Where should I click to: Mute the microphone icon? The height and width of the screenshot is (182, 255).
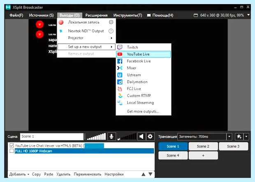(111, 136)
